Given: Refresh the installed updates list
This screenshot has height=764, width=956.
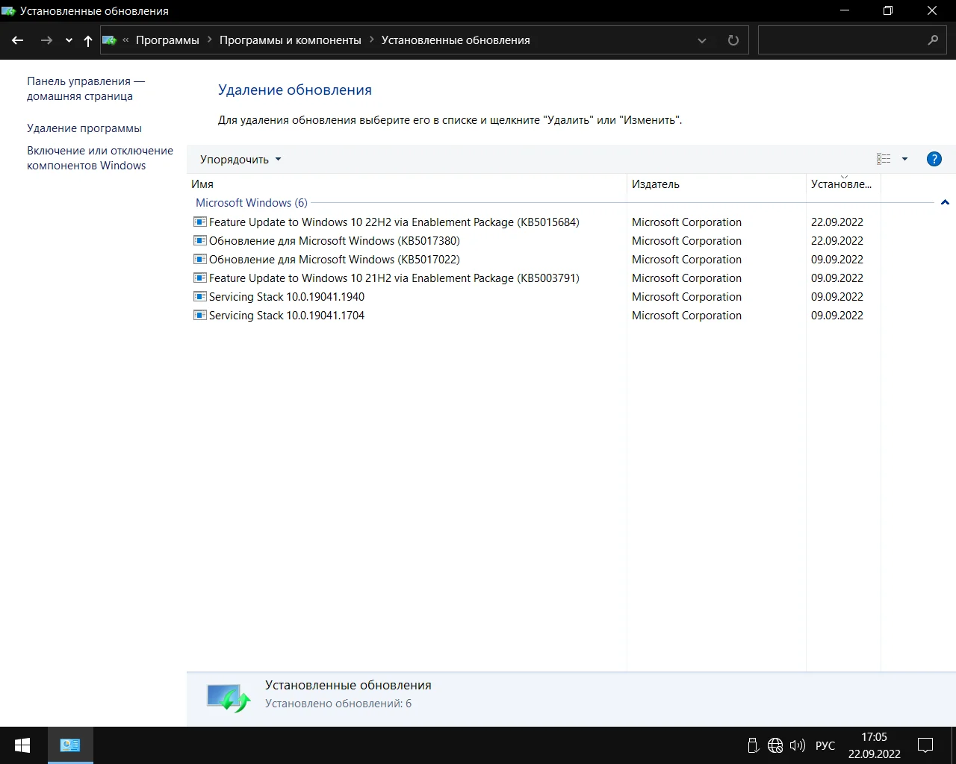Looking at the screenshot, I should [x=733, y=40].
